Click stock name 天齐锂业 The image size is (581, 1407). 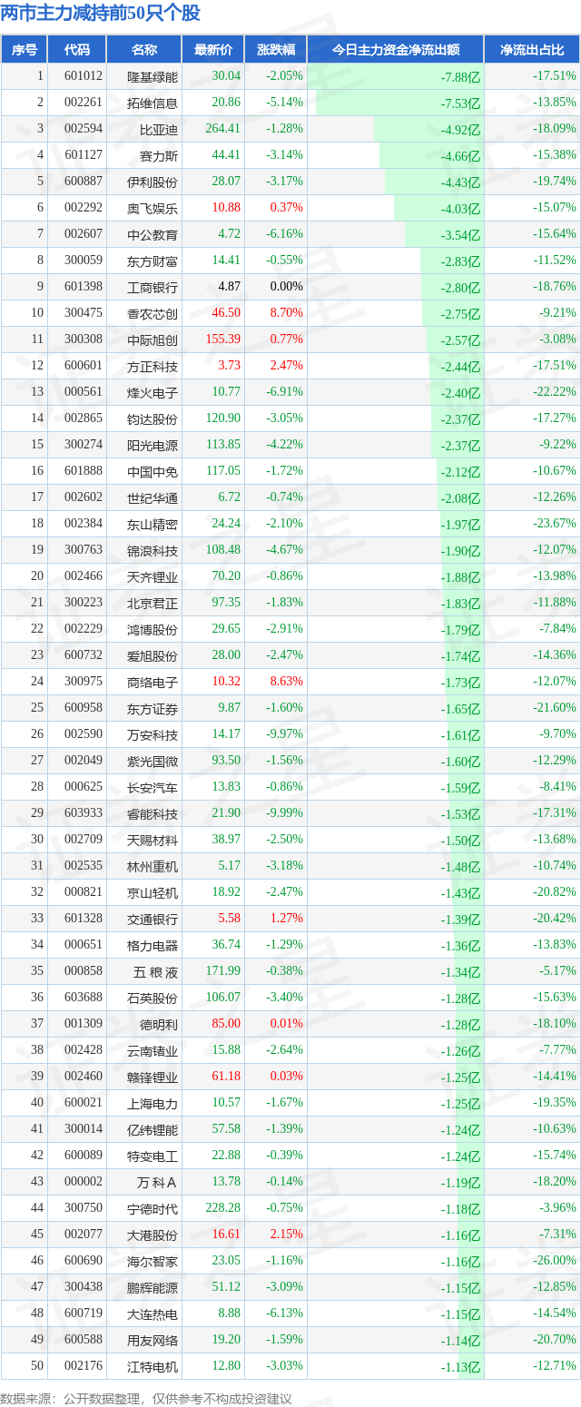tap(153, 577)
